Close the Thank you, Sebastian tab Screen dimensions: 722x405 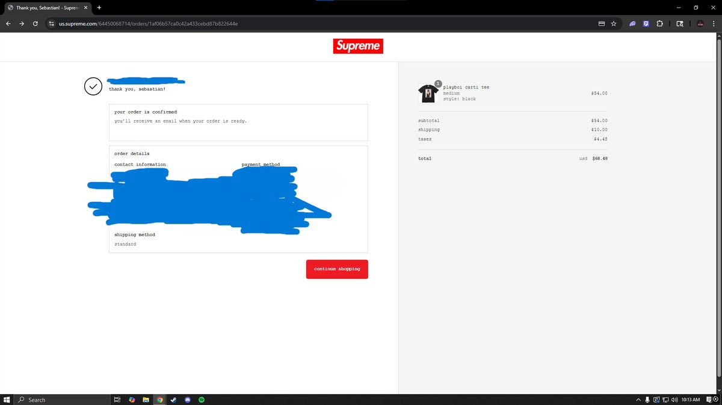tap(86, 7)
